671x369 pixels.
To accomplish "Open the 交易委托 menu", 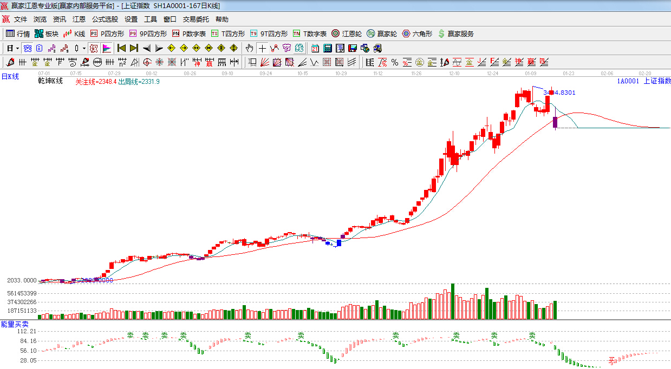I will tap(196, 19).
